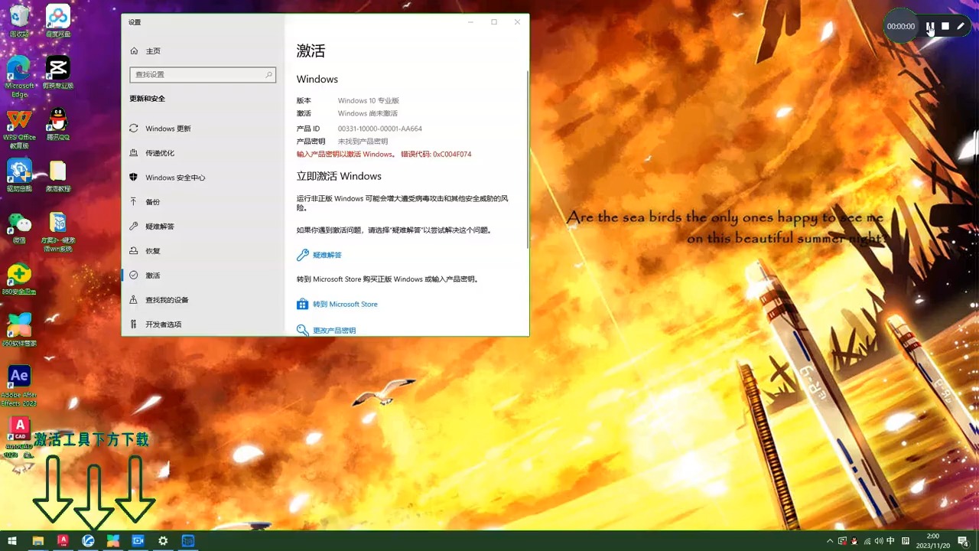This screenshot has height=551, width=979.
Task: Stop the recording with the square button
Action: [x=945, y=26]
